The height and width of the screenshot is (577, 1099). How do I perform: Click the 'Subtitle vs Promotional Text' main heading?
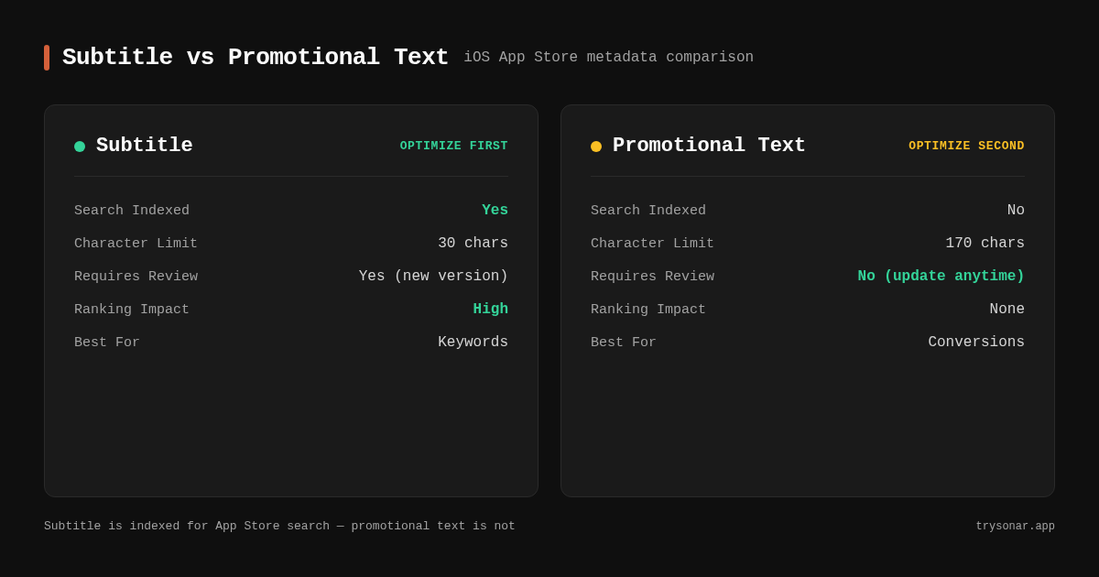click(256, 58)
